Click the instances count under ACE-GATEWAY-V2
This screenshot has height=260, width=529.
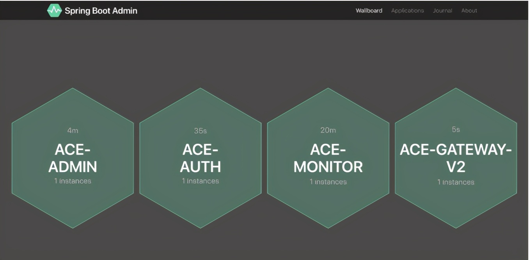[456, 182]
